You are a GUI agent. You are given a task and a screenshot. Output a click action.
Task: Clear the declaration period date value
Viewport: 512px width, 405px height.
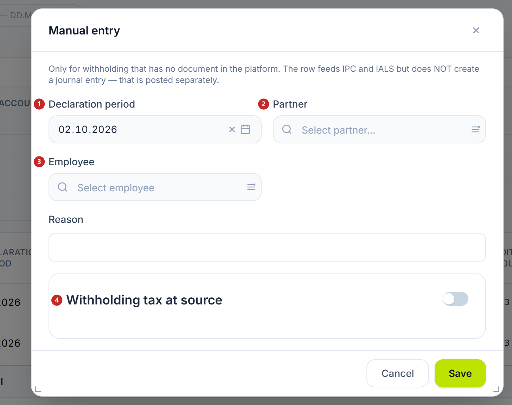pyautogui.click(x=232, y=129)
